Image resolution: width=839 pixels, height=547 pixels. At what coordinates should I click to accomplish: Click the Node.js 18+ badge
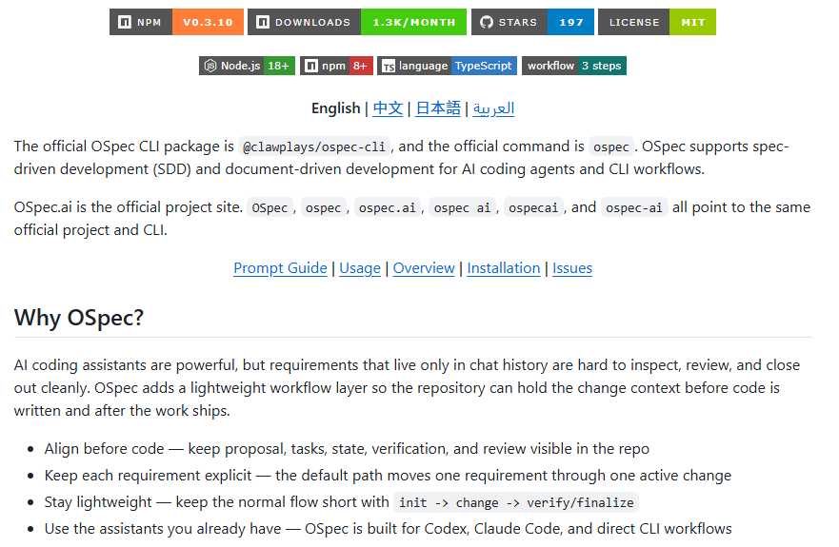pos(246,66)
